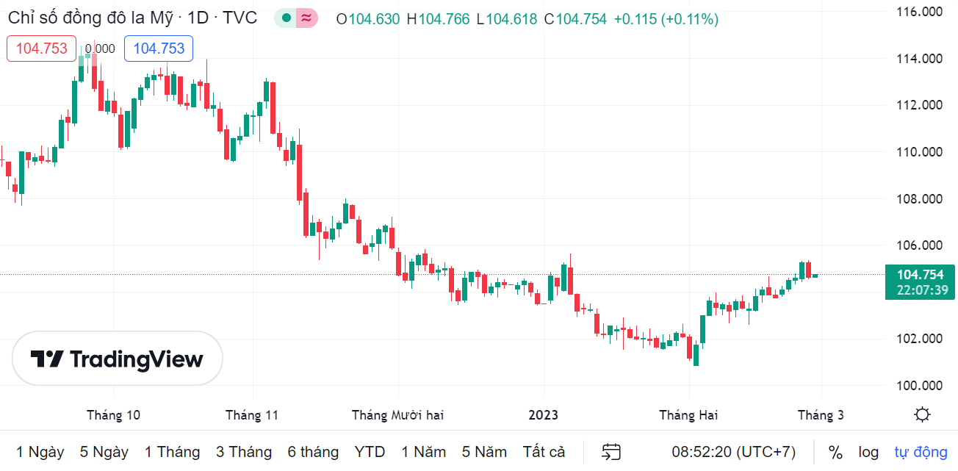Toggle percent scale mode
The width and height of the screenshot is (958, 471).
coord(835,451)
